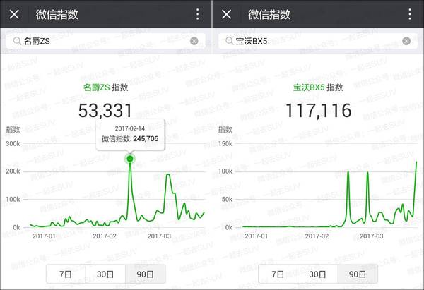The height and width of the screenshot is (290, 424).
Task: Tap 微信指数 title on left screen
Action: 57,14
